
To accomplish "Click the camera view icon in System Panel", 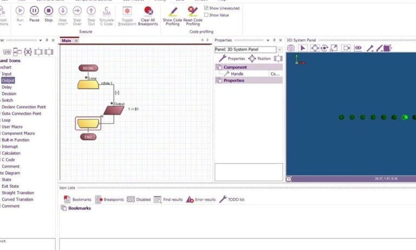I will coord(346,48).
